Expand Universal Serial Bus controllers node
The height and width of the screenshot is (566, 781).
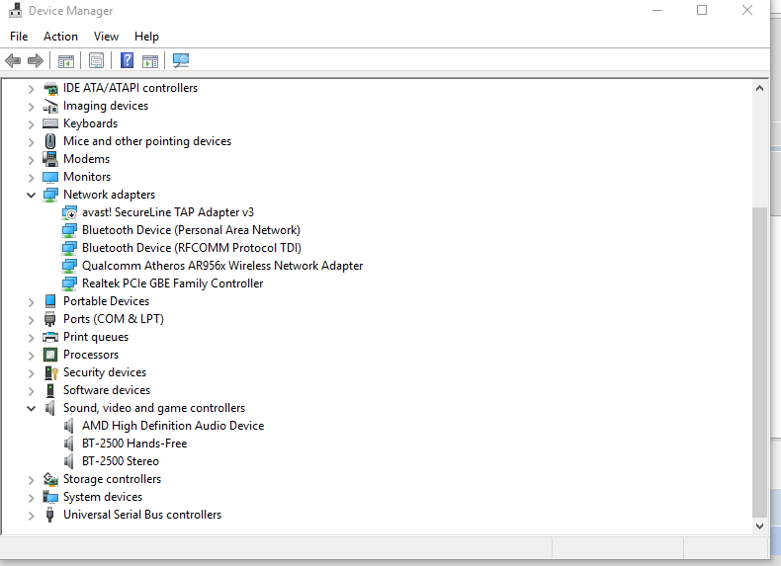(x=31, y=516)
